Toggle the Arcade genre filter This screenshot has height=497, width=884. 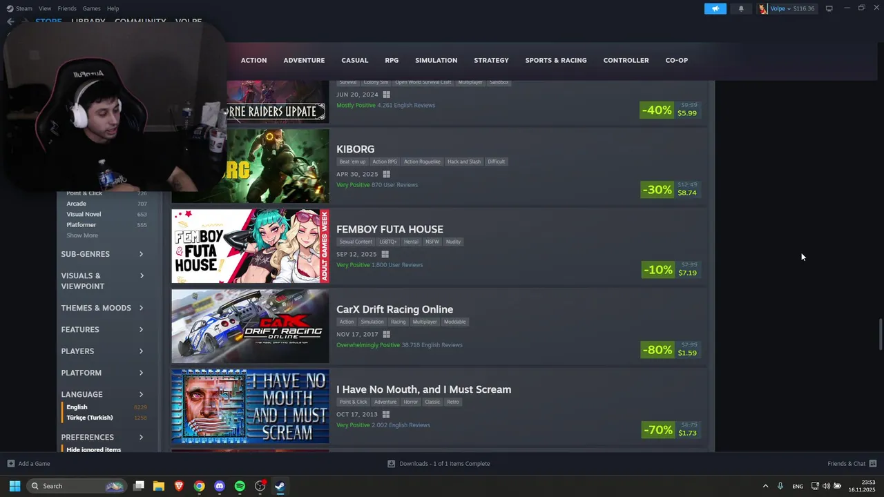(x=106, y=204)
